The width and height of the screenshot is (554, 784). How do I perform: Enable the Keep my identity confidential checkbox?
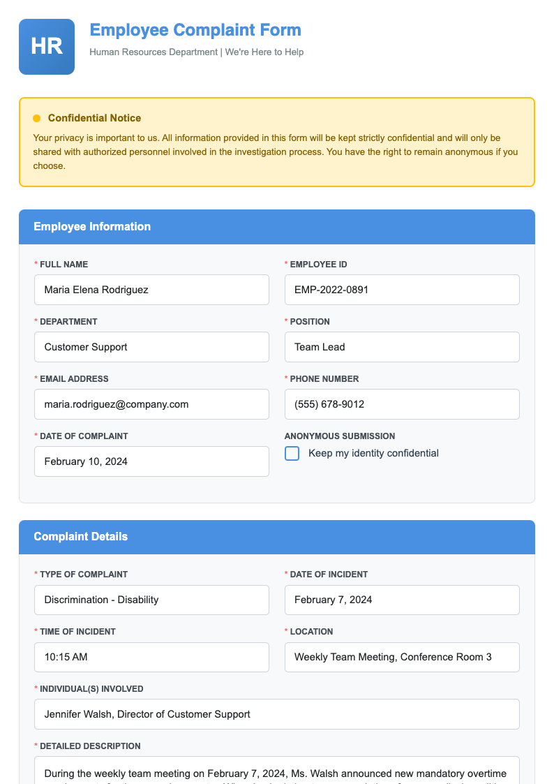point(292,453)
